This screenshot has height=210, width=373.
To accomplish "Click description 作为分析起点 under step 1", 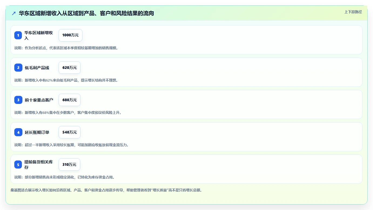I will (66, 48).
